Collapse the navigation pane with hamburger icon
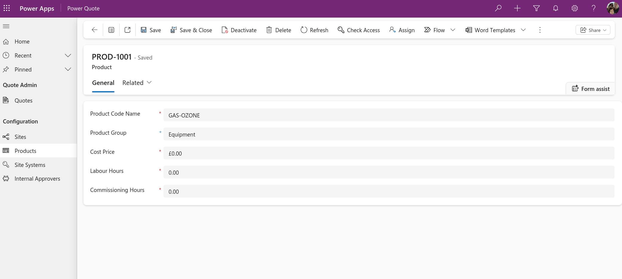 click(6, 26)
